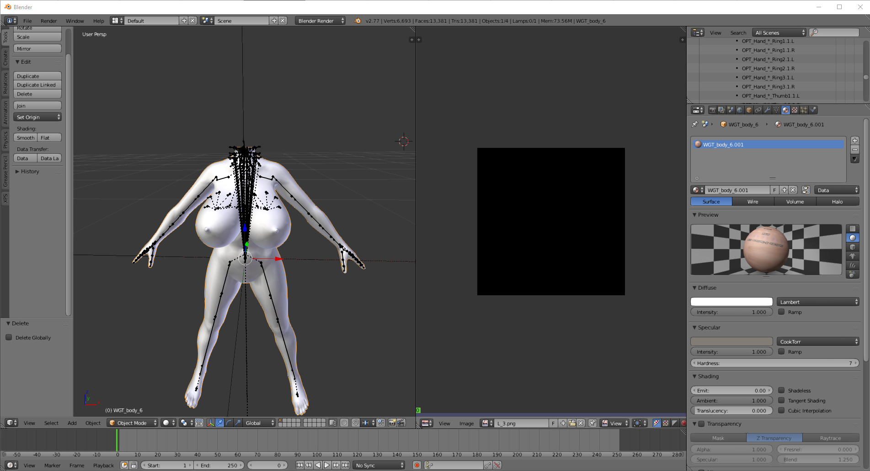The height and width of the screenshot is (471, 870).
Task: Open the Lambert diffuse shader dropdown
Action: pos(818,302)
